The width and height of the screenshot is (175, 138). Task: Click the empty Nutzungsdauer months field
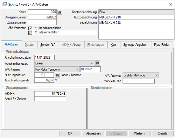click(x=49, y=75)
